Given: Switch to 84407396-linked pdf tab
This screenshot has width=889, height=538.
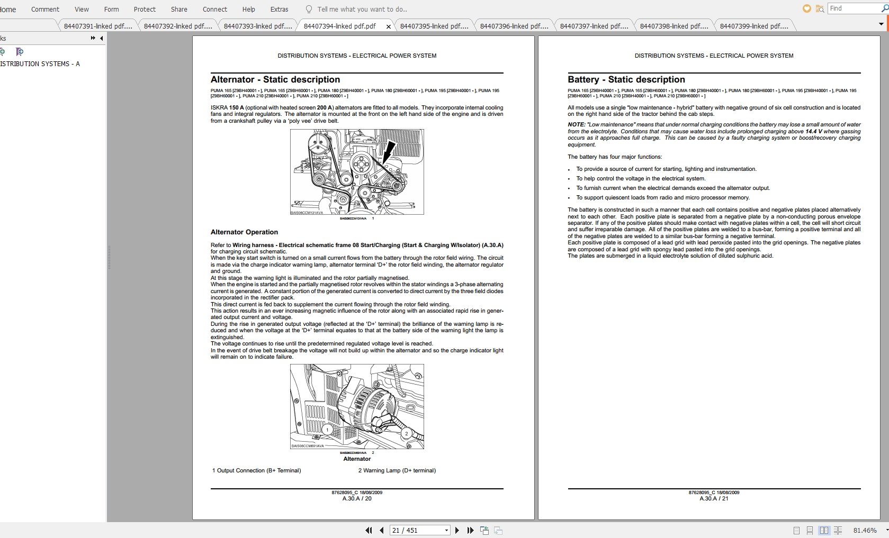Looking at the screenshot, I should (x=514, y=26).
